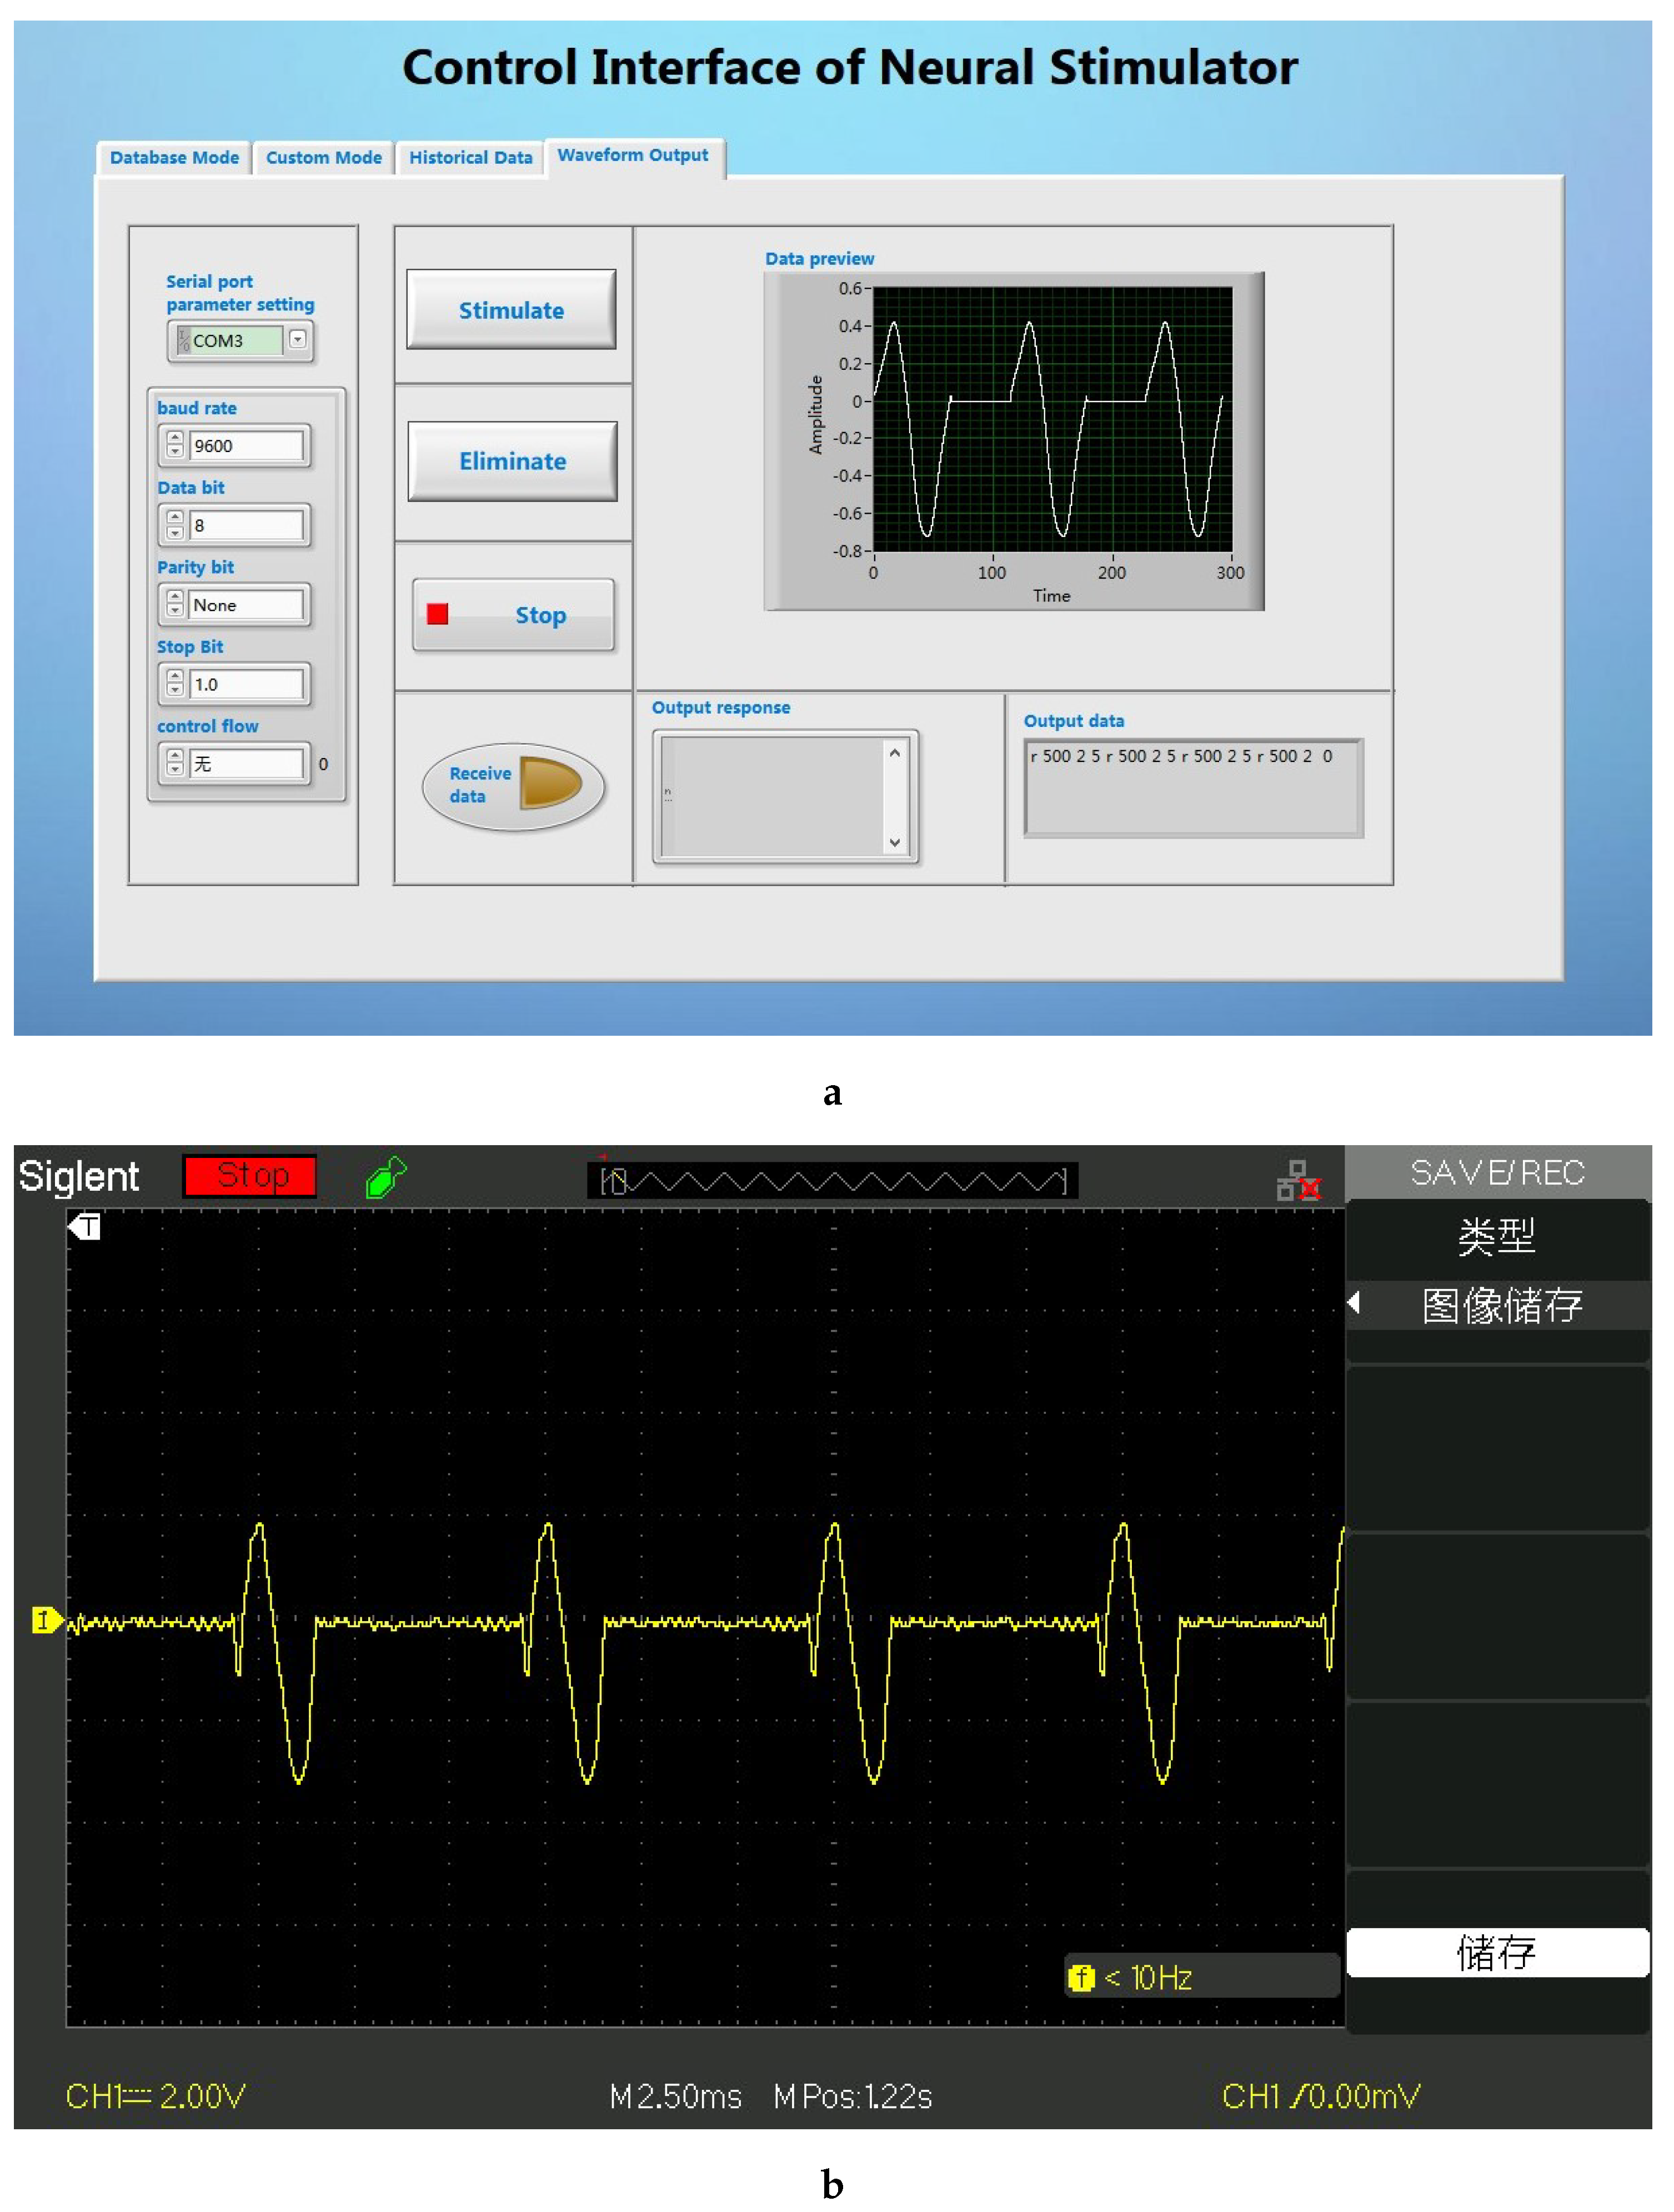The width and height of the screenshot is (1674, 2212).
Task: Click the control flow selector arrows
Action: 175,763
